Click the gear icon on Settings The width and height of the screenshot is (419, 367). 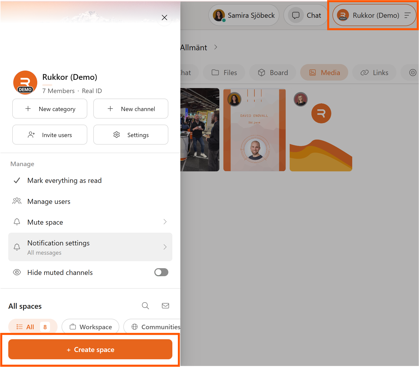[x=117, y=135]
